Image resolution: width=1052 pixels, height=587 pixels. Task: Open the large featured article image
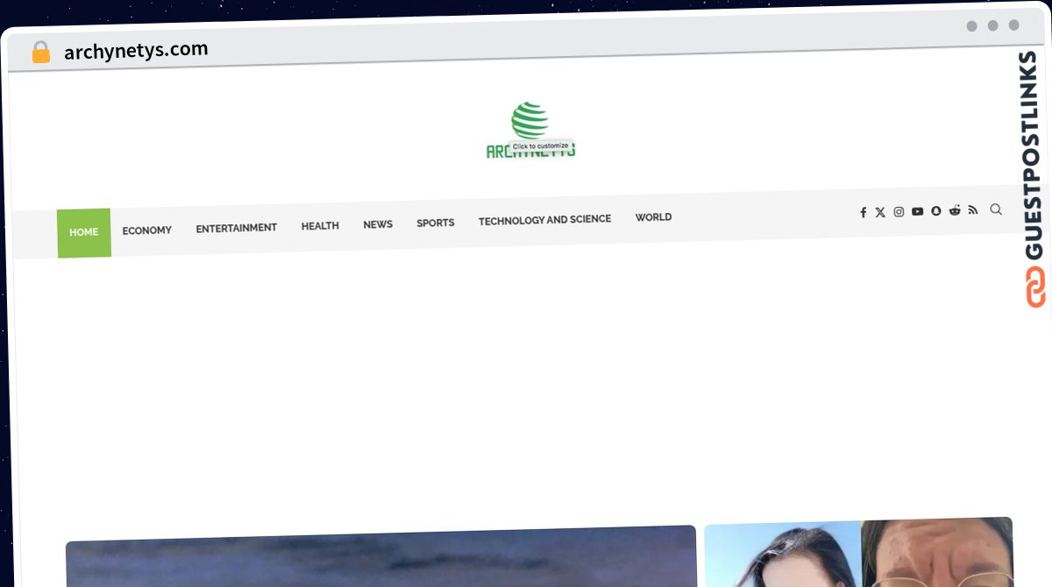pos(381,556)
